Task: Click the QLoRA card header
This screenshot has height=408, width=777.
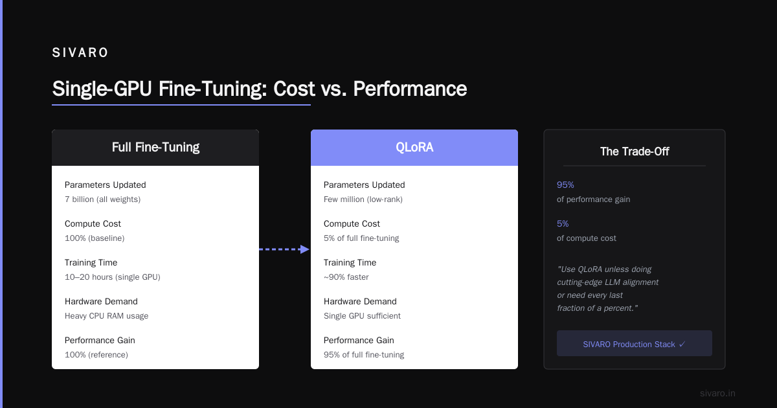Action: point(414,148)
